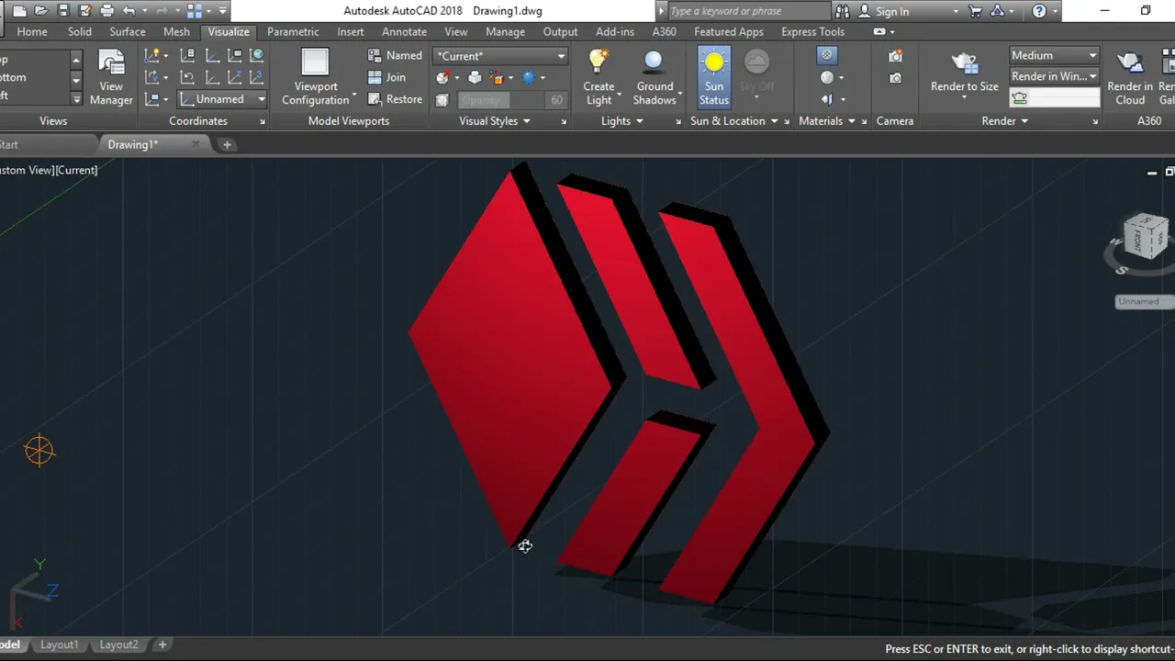The image size is (1175, 661).
Task: Click the ViewCube in the viewport
Action: (x=1145, y=236)
